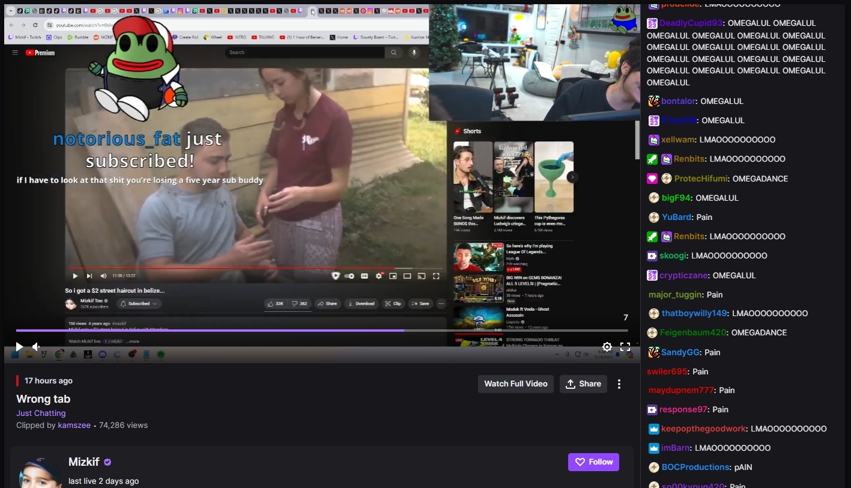Click the YouTube search magnifier icon

click(x=394, y=52)
